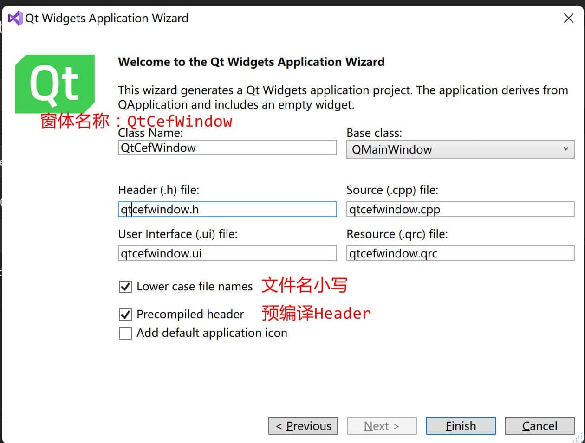Close the wizard with the X icon
This screenshot has height=443, width=585.
[568, 18]
